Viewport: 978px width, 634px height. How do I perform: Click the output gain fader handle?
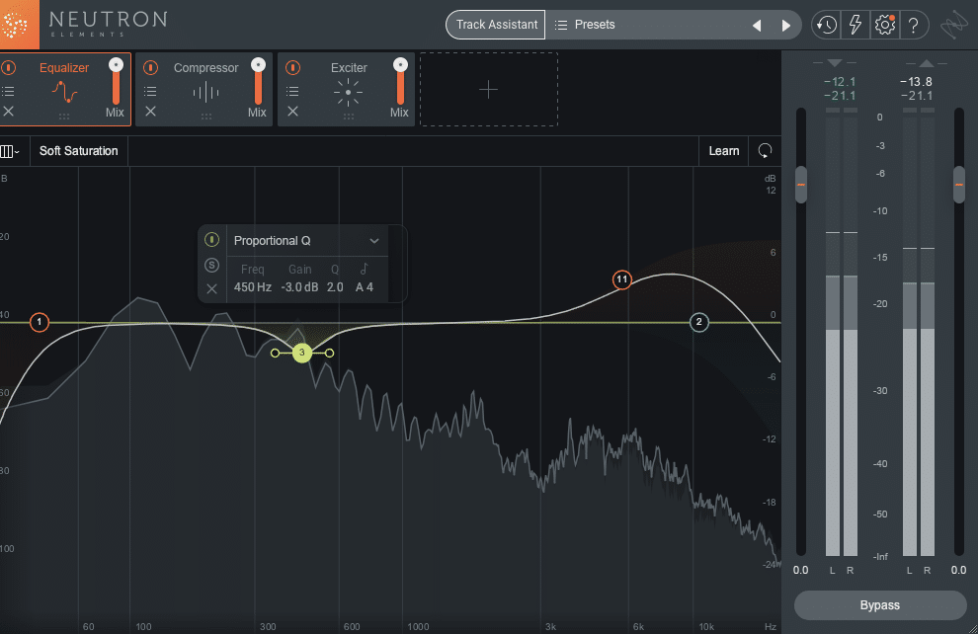click(x=959, y=185)
